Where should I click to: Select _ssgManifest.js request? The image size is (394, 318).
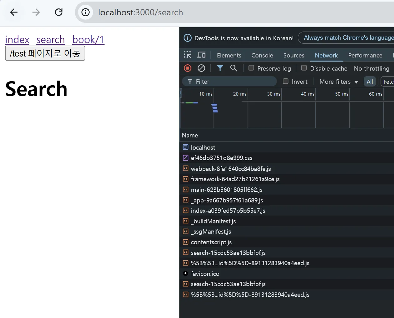point(287,231)
